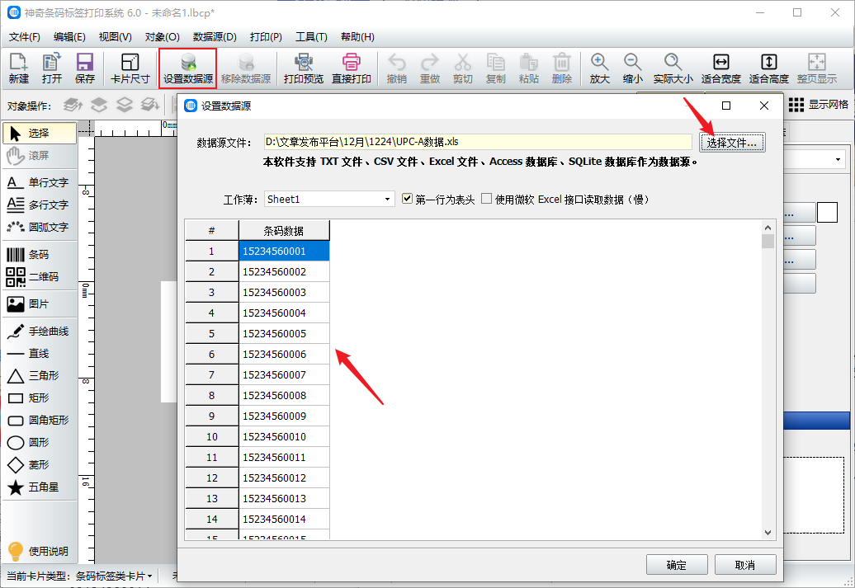Expand the 条码标签类卡片 card type dropdown
The image size is (855, 588).
click(x=149, y=576)
